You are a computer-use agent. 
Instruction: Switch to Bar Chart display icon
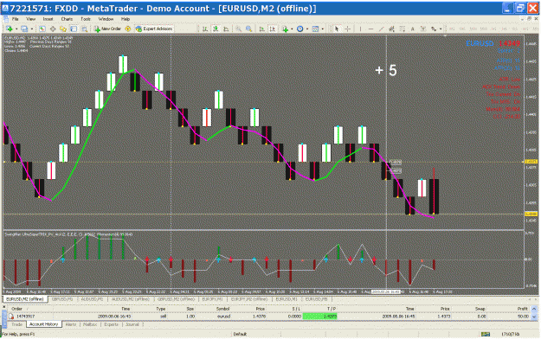pos(205,29)
